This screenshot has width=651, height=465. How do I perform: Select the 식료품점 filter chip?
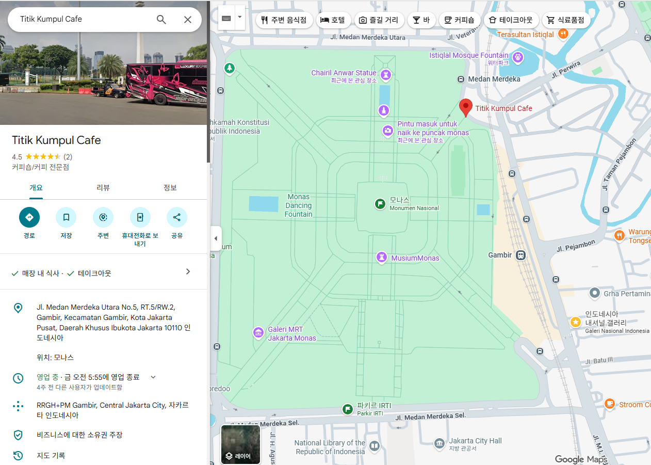coord(566,20)
